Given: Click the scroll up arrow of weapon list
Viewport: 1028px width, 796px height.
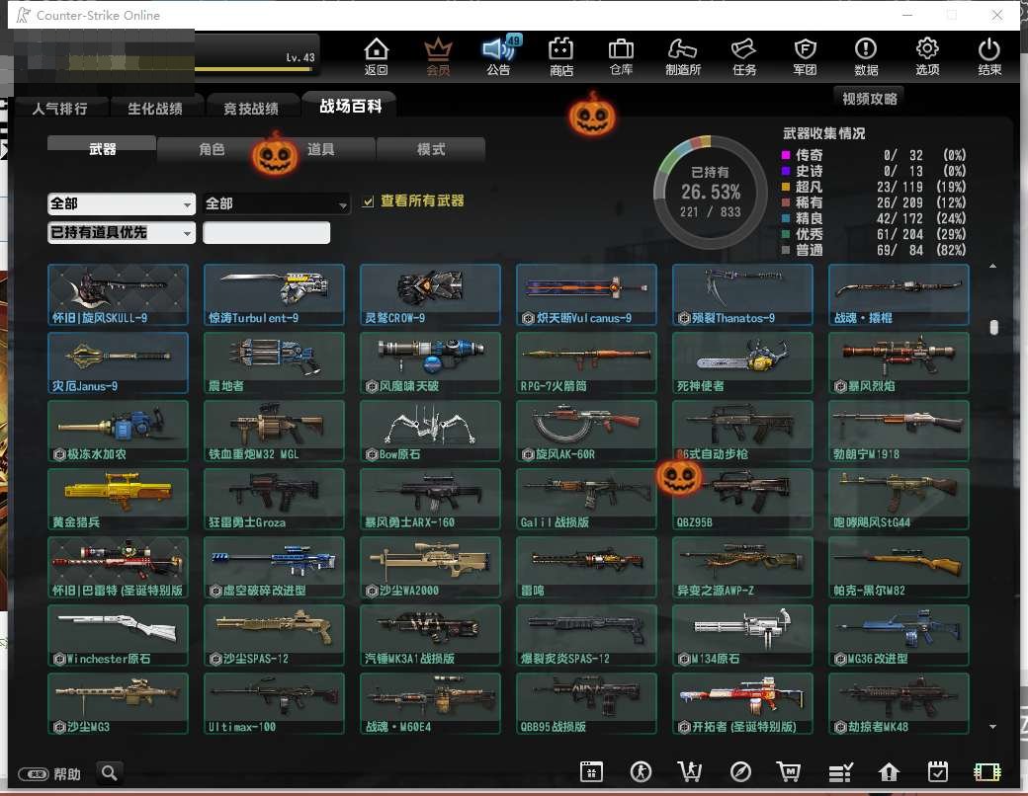Looking at the screenshot, I should tap(992, 266).
